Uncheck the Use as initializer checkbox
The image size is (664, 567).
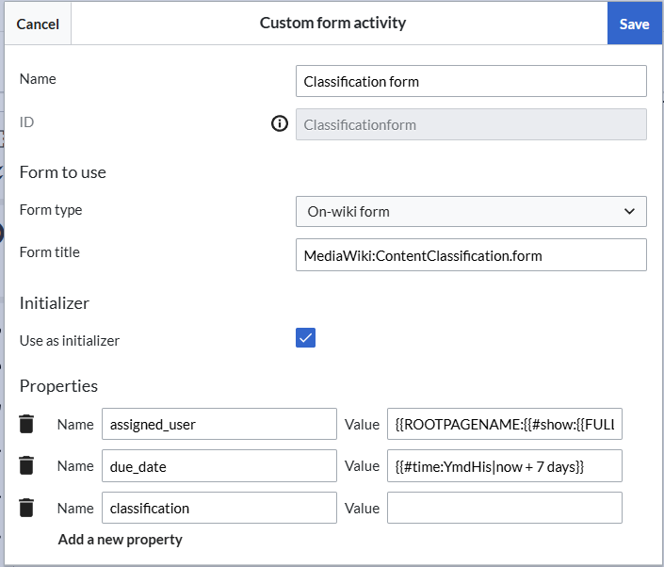(x=305, y=338)
